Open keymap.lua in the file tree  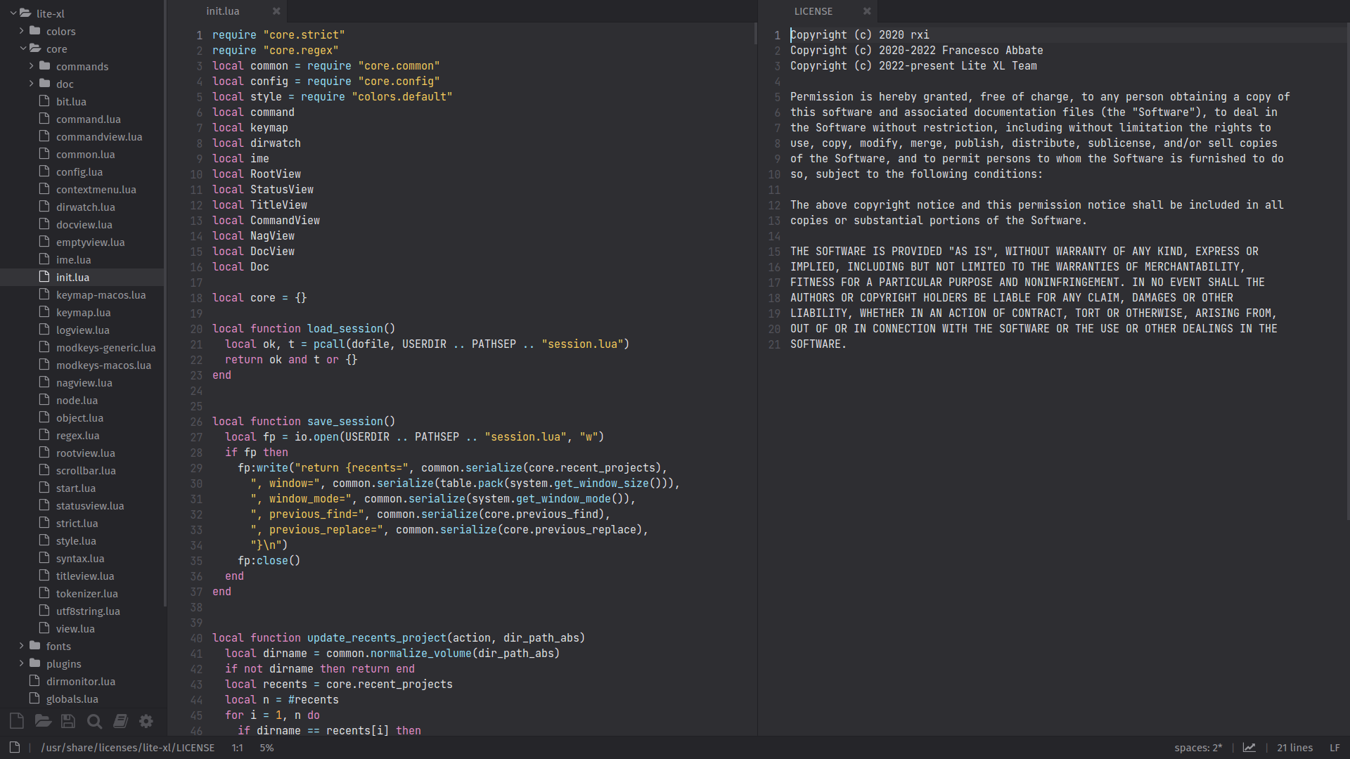click(x=82, y=312)
